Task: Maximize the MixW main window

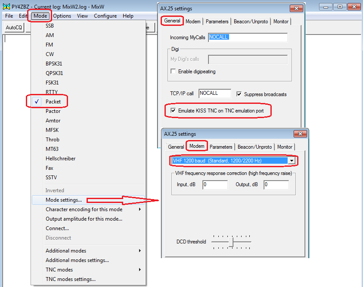Action: 340,7
